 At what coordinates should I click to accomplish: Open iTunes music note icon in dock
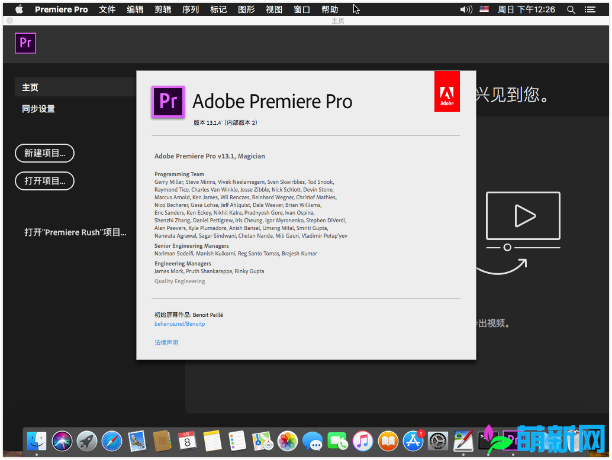click(x=363, y=441)
